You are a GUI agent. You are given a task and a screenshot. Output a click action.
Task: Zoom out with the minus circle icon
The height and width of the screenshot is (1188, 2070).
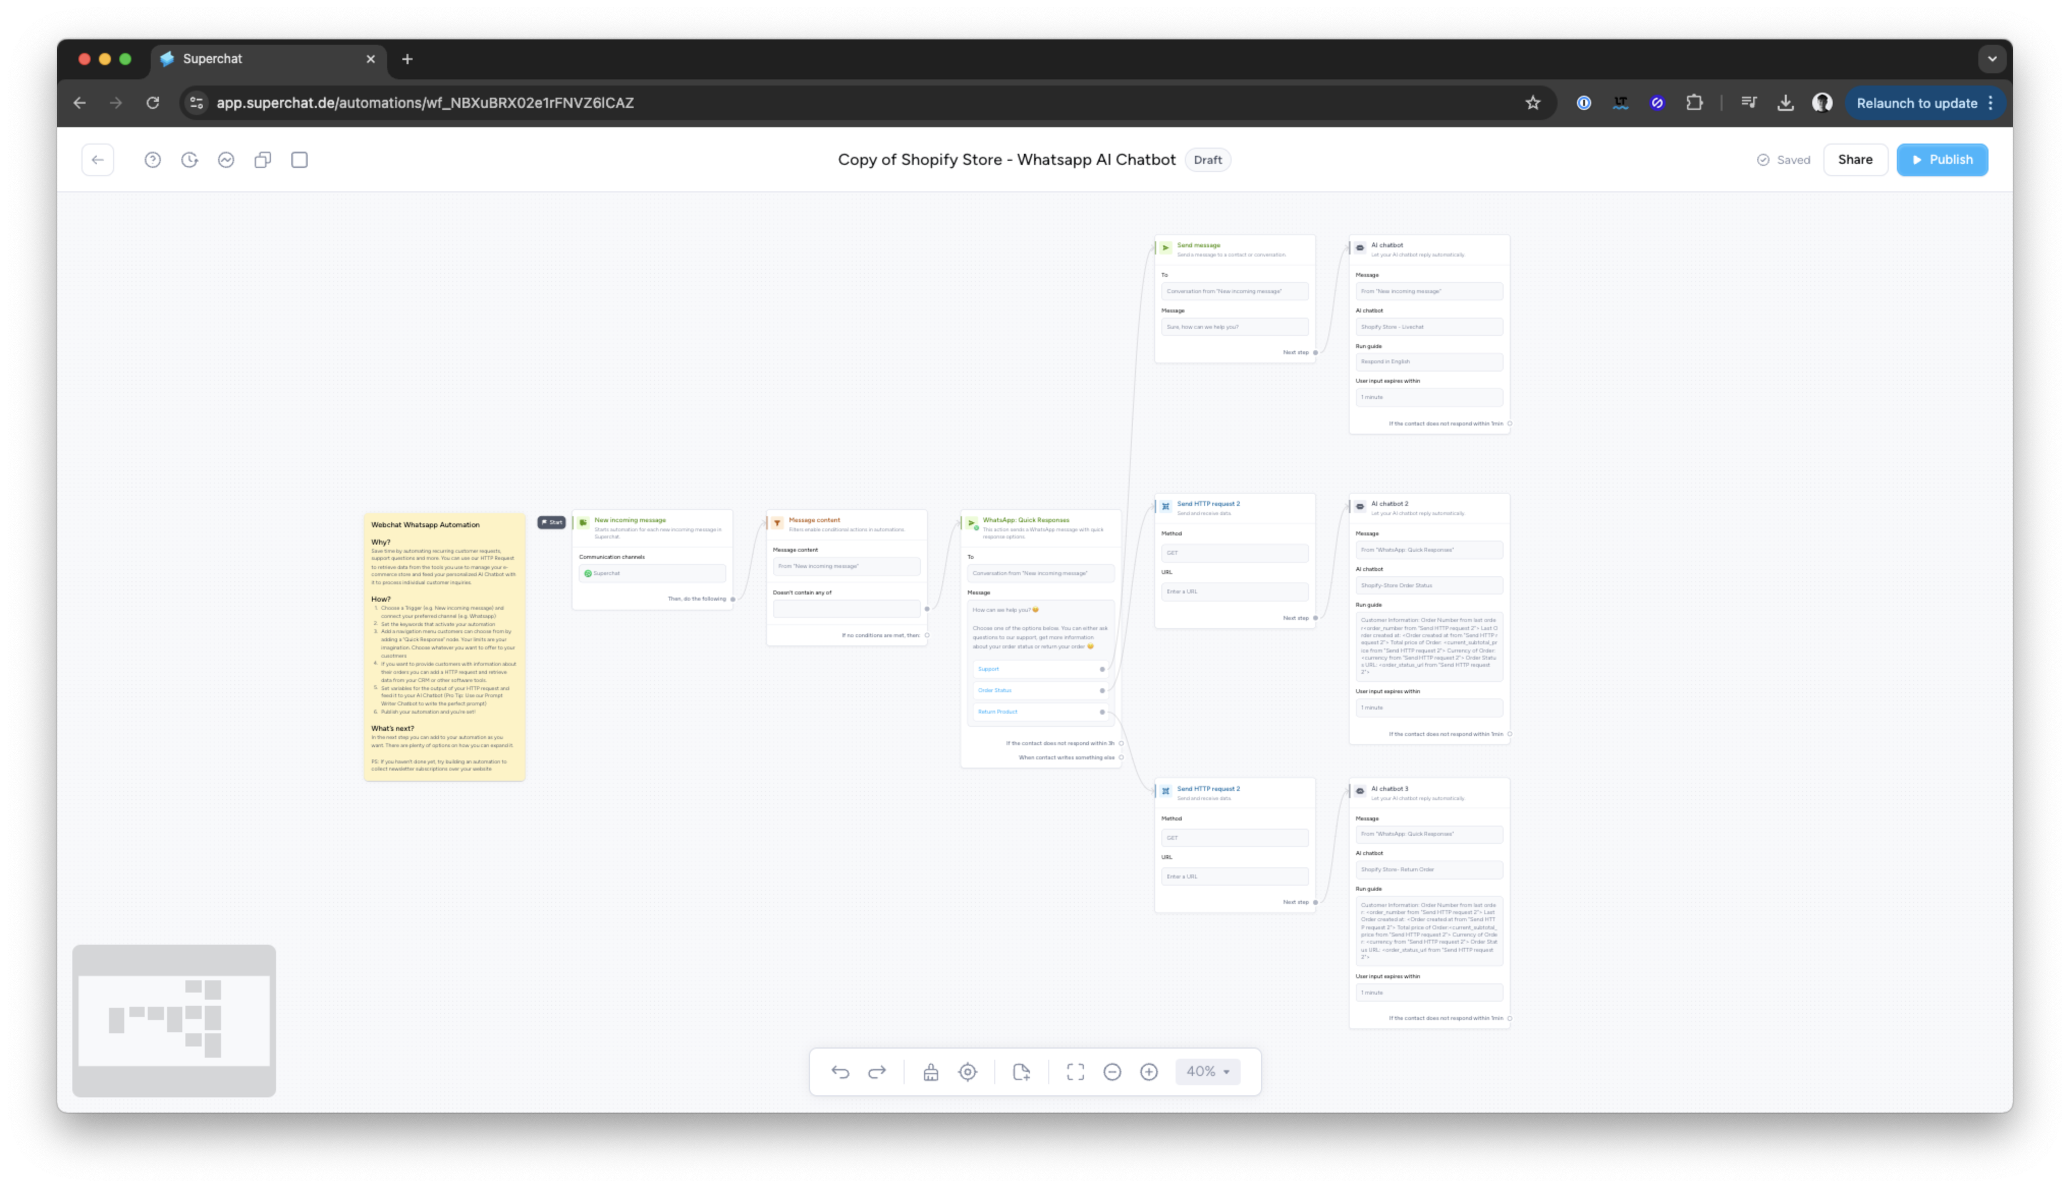(1112, 1072)
